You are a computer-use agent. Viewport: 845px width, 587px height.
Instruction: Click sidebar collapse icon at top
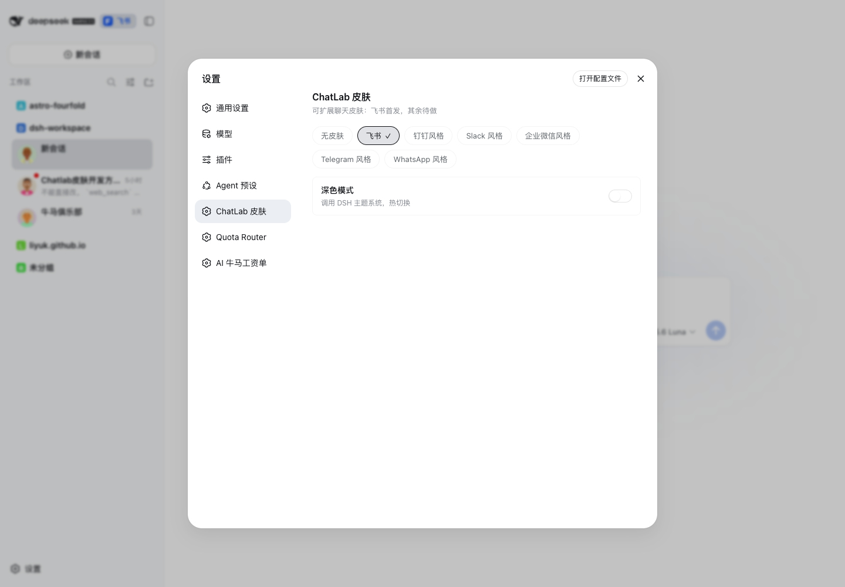click(149, 21)
